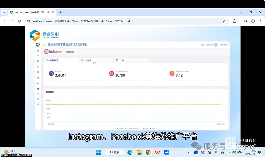Click the 数据概览 breadcrumb beside Instagram
The width and height of the screenshot is (265, 157).
pos(70,52)
